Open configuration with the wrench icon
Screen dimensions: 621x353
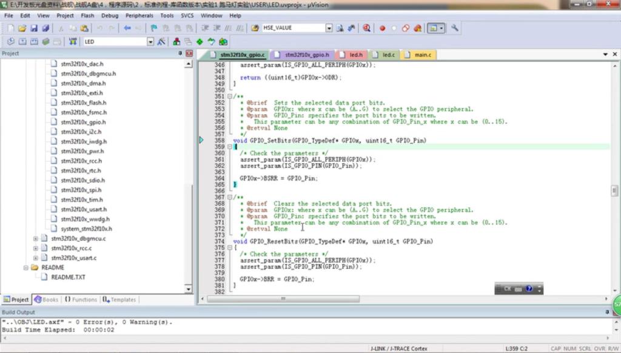[x=455, y=28]
